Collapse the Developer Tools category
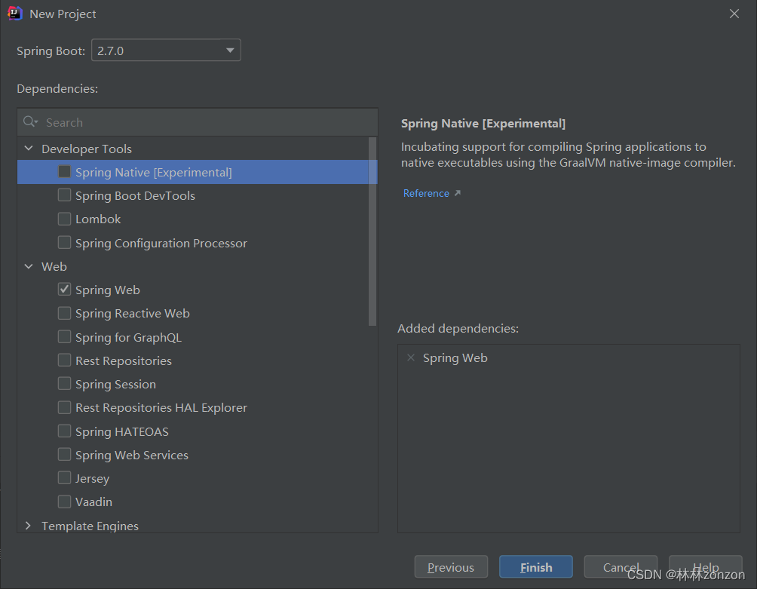 coord(29,149)
